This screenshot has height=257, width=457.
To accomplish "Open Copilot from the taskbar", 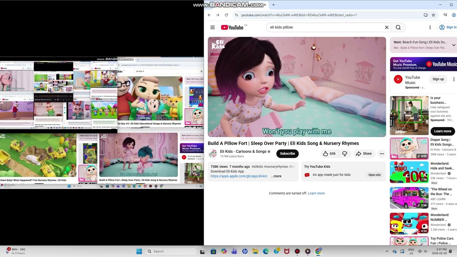I will click(224, 251).
